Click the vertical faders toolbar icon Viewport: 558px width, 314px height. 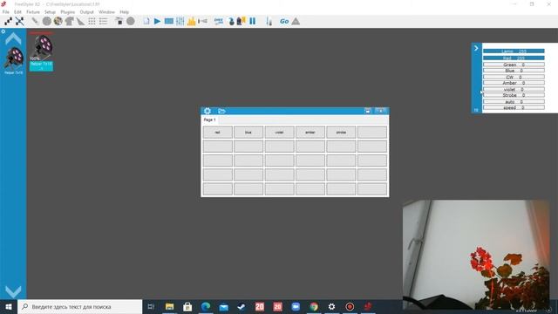coord(180,21)
